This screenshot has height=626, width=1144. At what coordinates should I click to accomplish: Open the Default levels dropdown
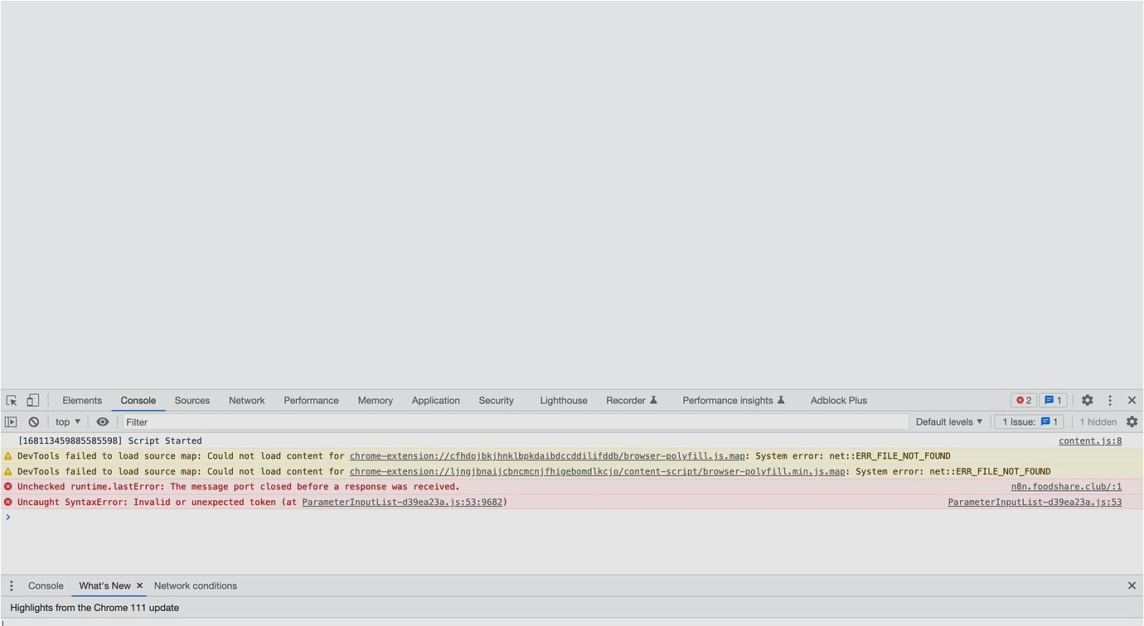pos(948,421)
